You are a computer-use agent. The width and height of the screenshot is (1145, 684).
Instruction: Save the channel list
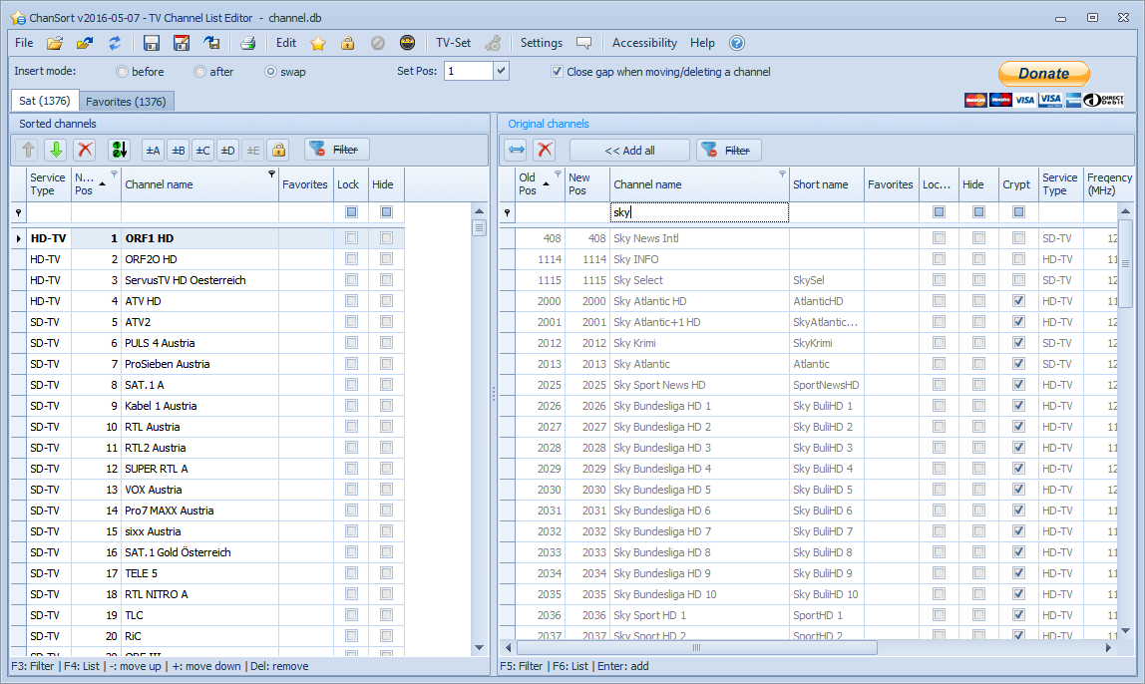(x=151, y=43)
